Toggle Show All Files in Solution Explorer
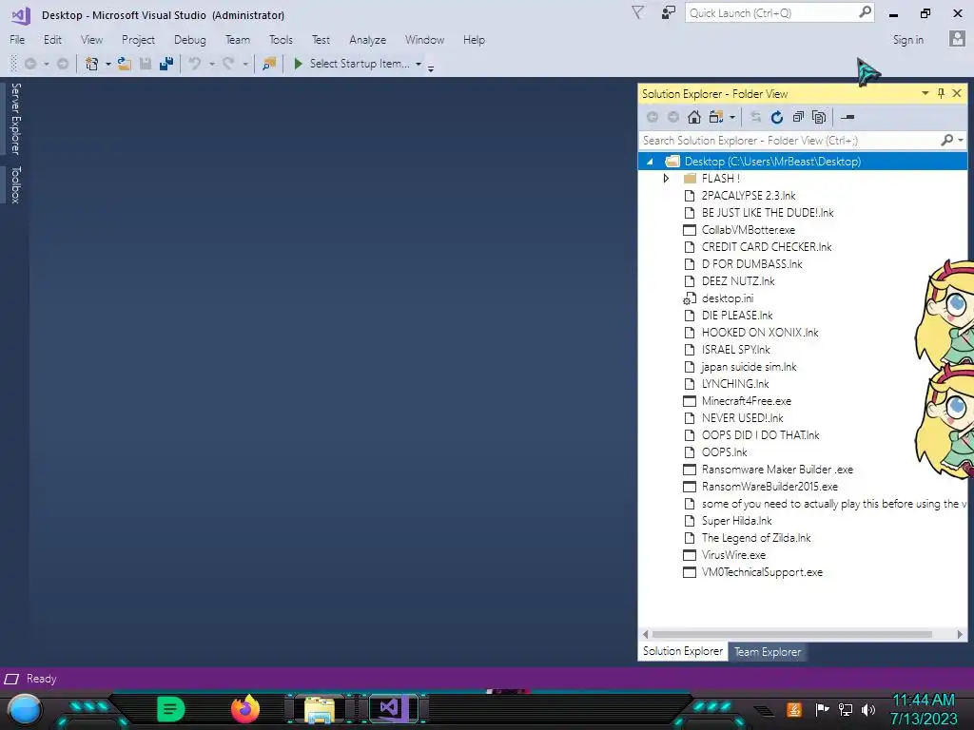 [x=819, y=117]
